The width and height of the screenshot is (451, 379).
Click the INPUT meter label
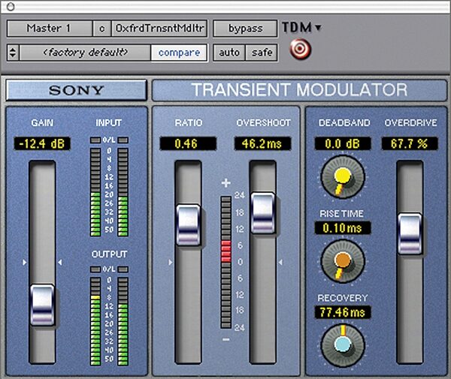click(109, 123)
